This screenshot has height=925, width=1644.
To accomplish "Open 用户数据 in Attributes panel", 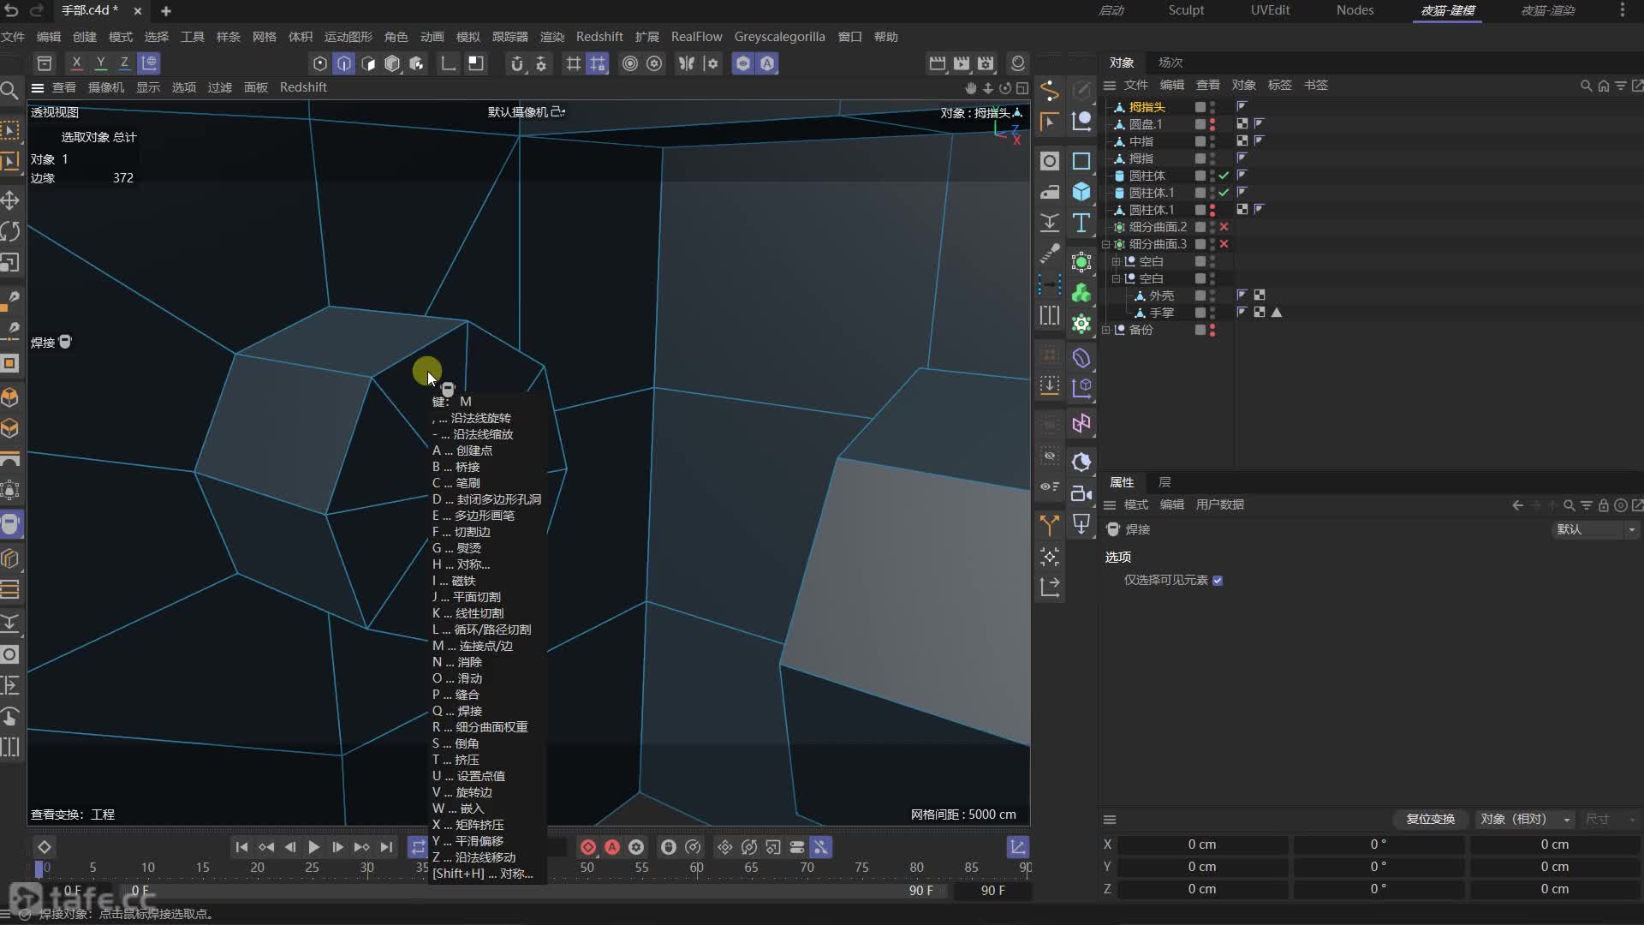I will pyautogui.click(x=1220, y=504).
